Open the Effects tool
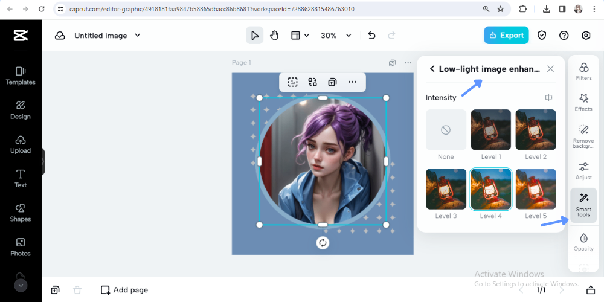The height and width of the screenshot is (302, 604). (583, 102)
